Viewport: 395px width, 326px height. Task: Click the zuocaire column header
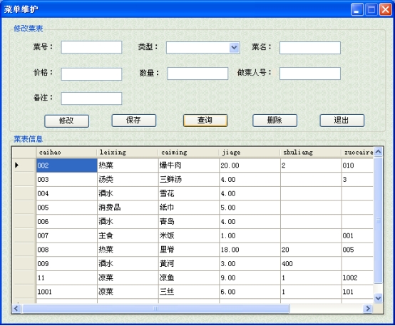click(x=357, y=152)
